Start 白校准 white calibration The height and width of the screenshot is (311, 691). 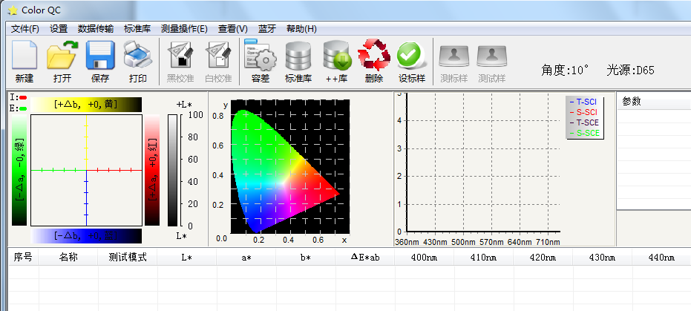point(218,61)
